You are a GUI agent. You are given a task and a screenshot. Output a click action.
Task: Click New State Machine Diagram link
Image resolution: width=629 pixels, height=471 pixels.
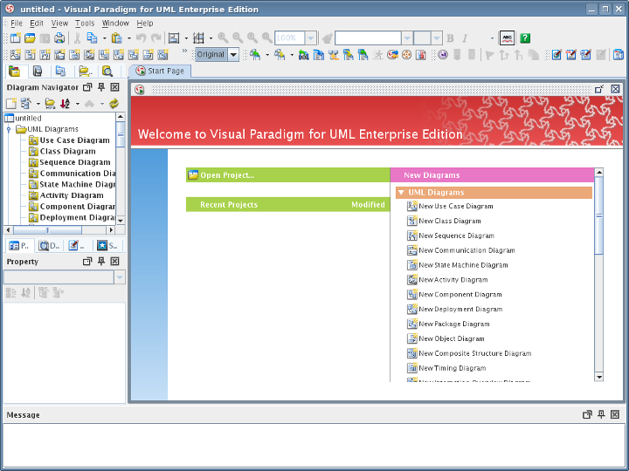pos(463,265)
